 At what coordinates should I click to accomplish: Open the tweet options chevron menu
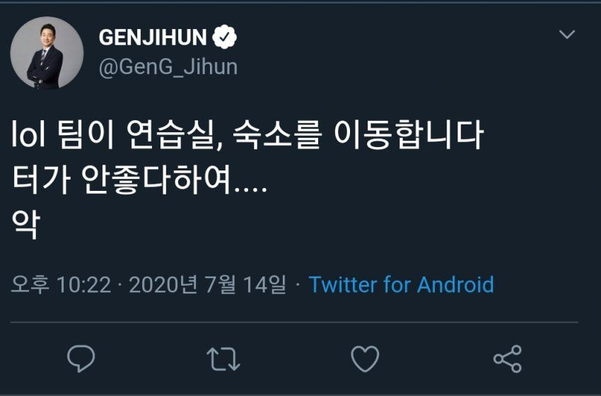[x=567, y=35]
